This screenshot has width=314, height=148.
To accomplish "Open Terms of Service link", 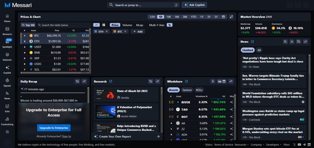I will (x=224, y=145).
